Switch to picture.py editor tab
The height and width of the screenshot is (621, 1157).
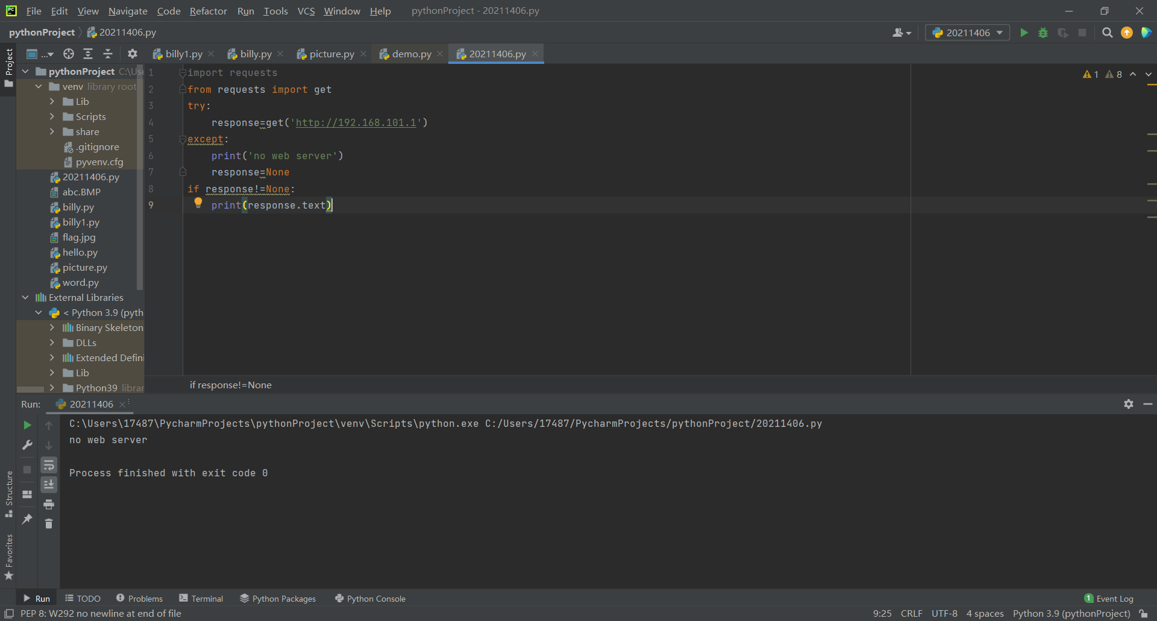[x=331, y=54]
